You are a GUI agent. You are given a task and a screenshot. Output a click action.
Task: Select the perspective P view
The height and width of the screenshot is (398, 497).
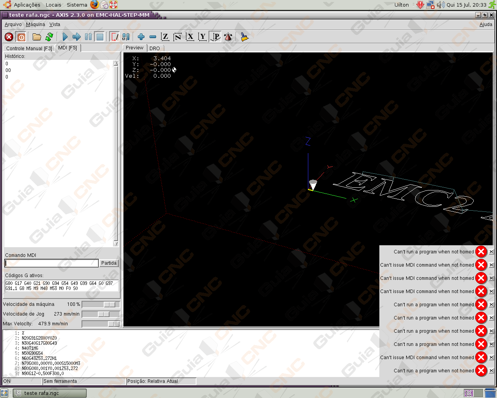pyautogui.click(x=215, y=37)
